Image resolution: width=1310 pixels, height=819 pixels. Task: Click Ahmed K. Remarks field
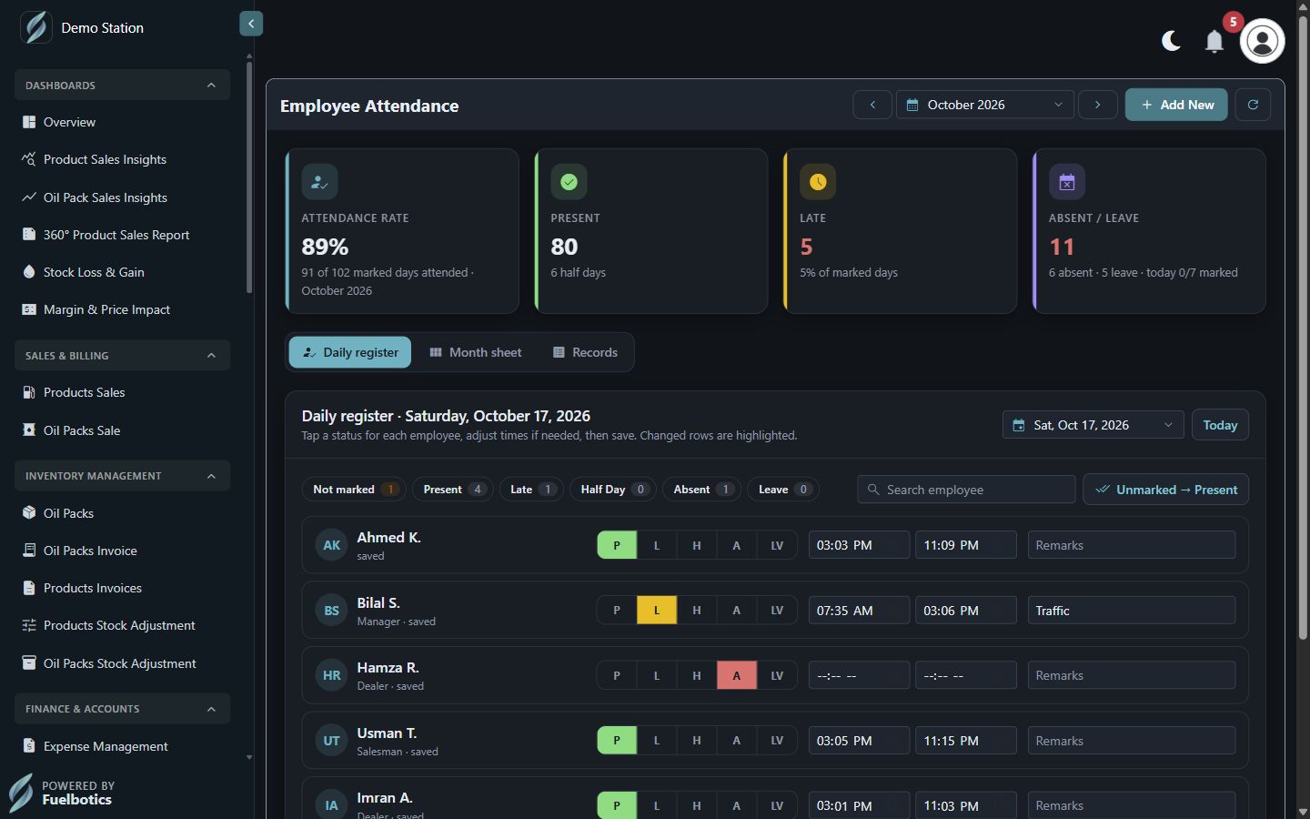[1132, 545]
